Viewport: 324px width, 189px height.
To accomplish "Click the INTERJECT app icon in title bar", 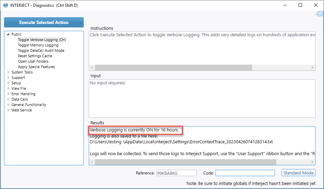I will click(6, 5).
